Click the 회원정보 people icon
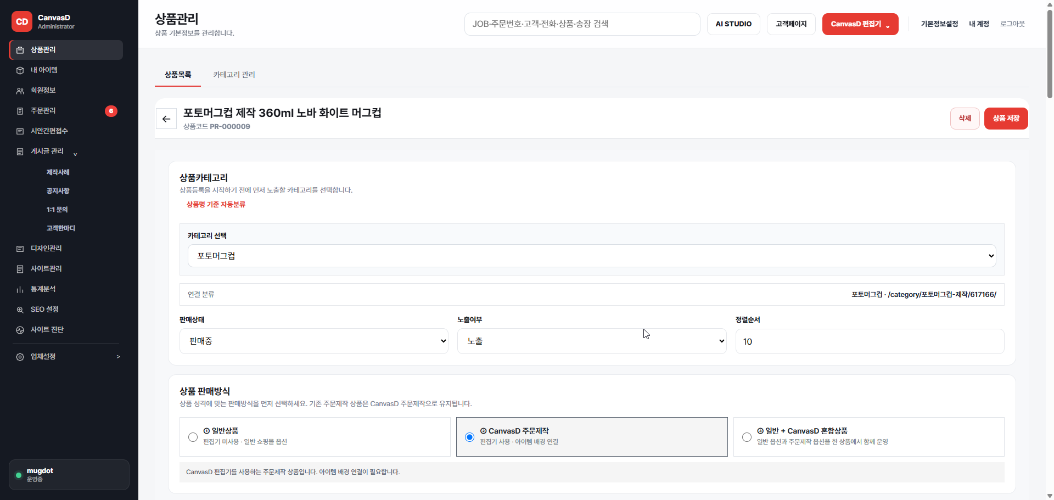 pos(20,91)
